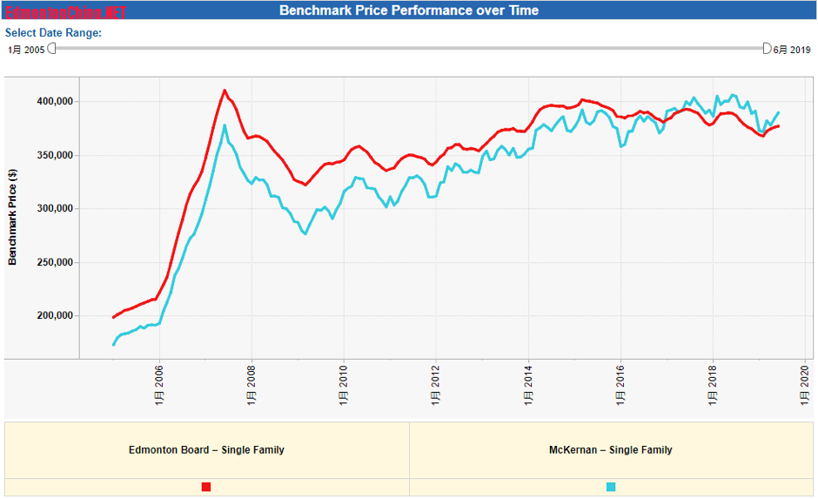This screenshot has height=499, width=818.
Task: Select the McKernan – Single Family legend label
Action: pos(610,450)
